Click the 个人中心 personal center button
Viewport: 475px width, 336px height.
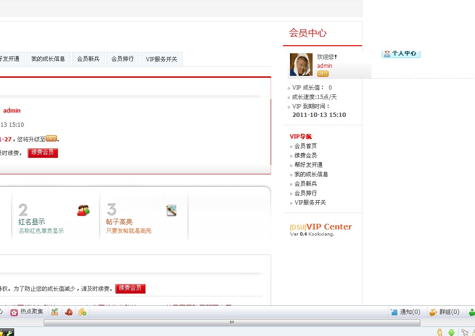click(x=401, y=54)
